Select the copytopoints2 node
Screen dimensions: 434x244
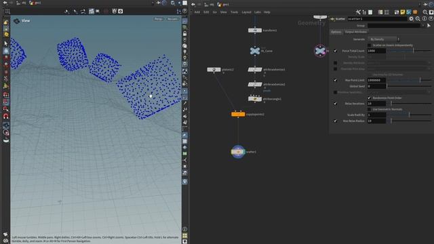238,114
